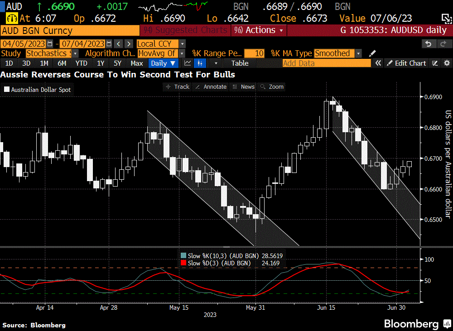Select the 5Y range tab

(x=118, y=63)
